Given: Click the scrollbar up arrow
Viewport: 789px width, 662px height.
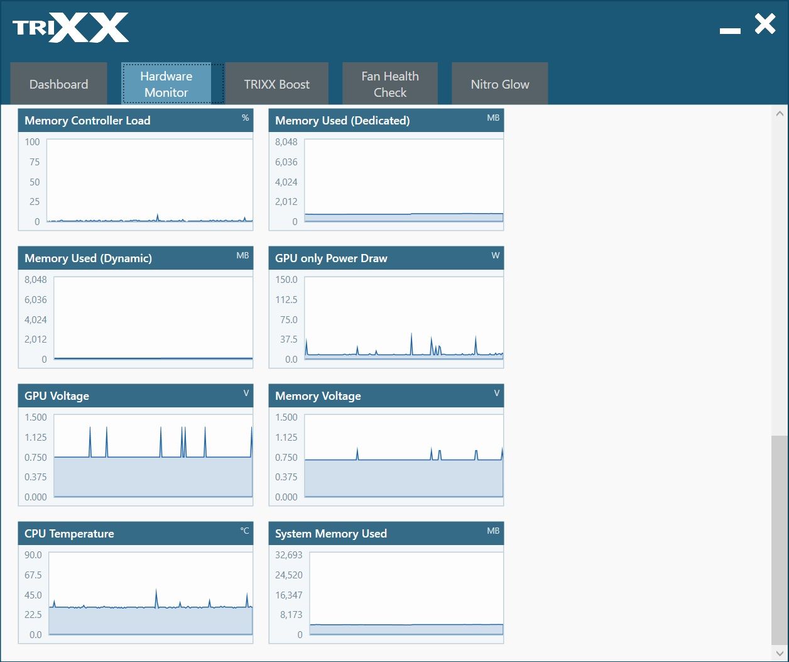Looking at the screenshot, I should (780, 114).
